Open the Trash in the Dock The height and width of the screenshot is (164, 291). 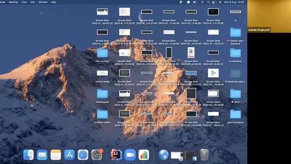pos(204,154)
